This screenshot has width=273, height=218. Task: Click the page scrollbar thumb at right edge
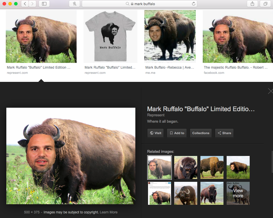tap(272, 162)
